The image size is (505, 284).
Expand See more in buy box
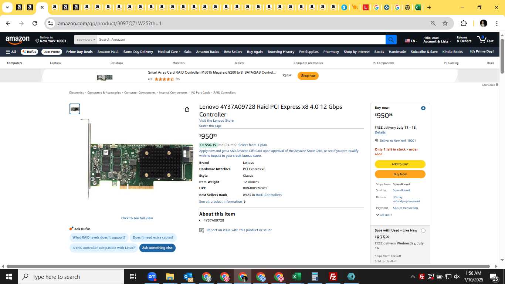click(384, 215)
